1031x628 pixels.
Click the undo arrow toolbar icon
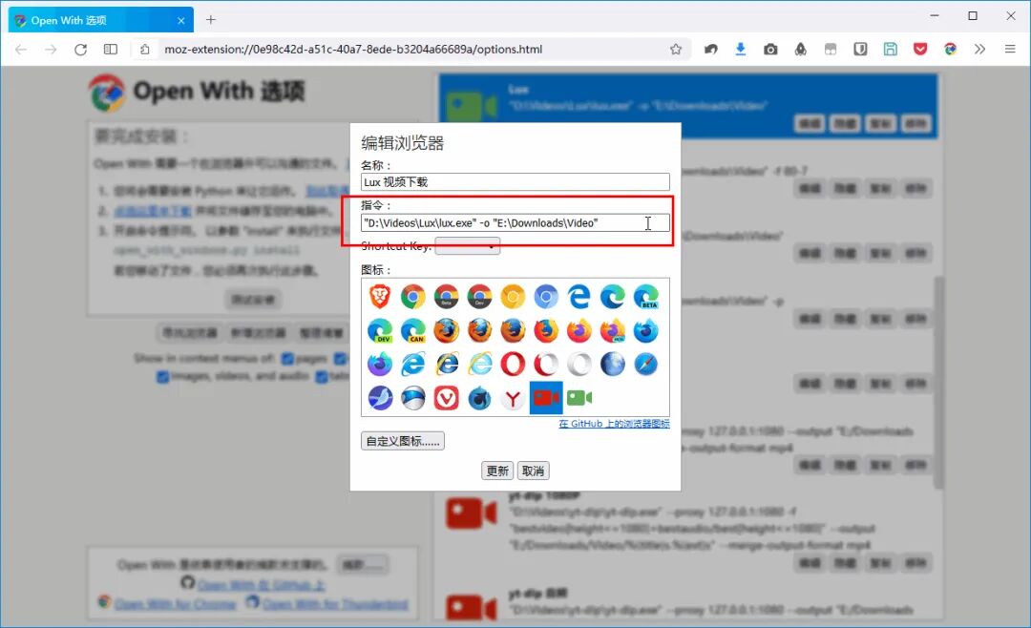711,50
